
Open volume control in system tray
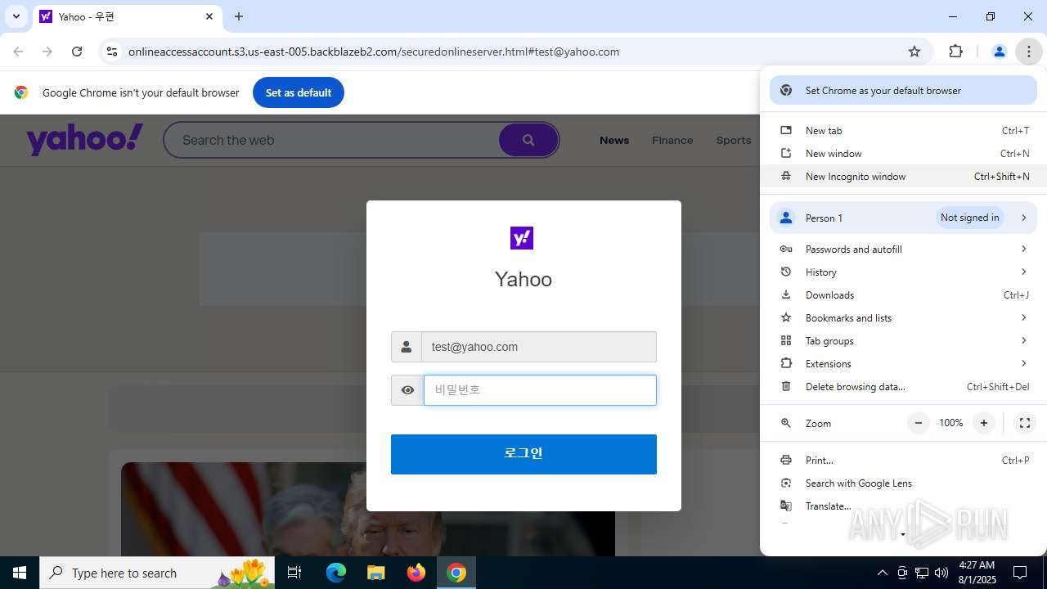(941, 573)
